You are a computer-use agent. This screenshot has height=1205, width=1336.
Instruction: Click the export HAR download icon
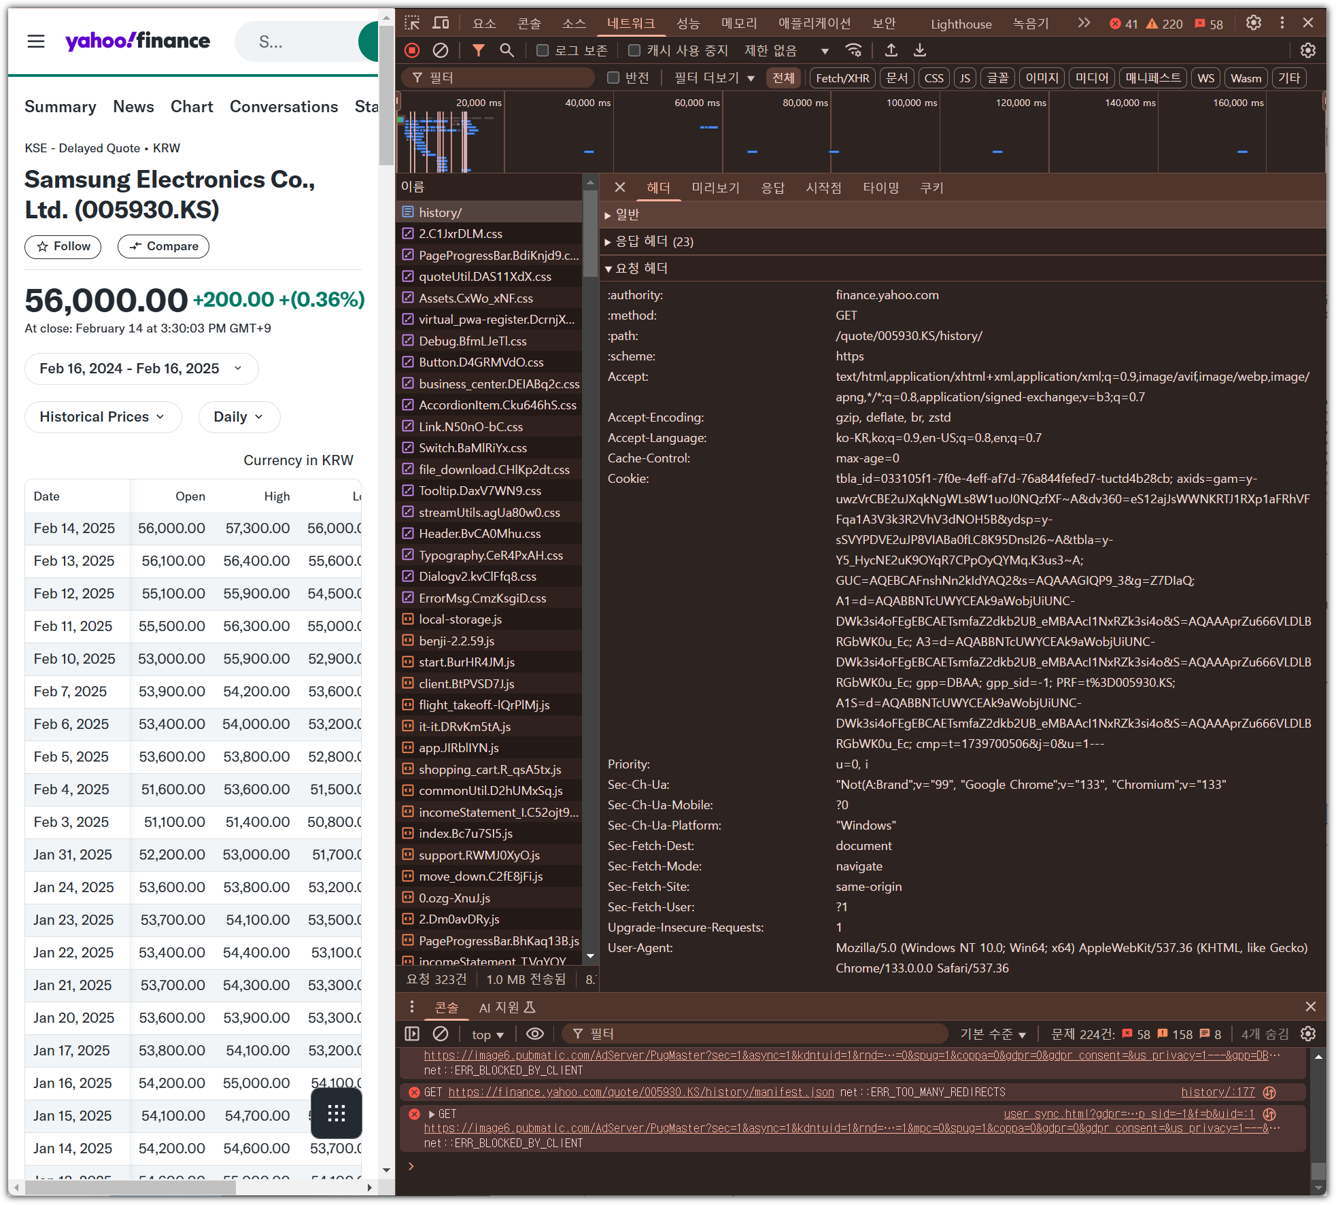[919, 50]
